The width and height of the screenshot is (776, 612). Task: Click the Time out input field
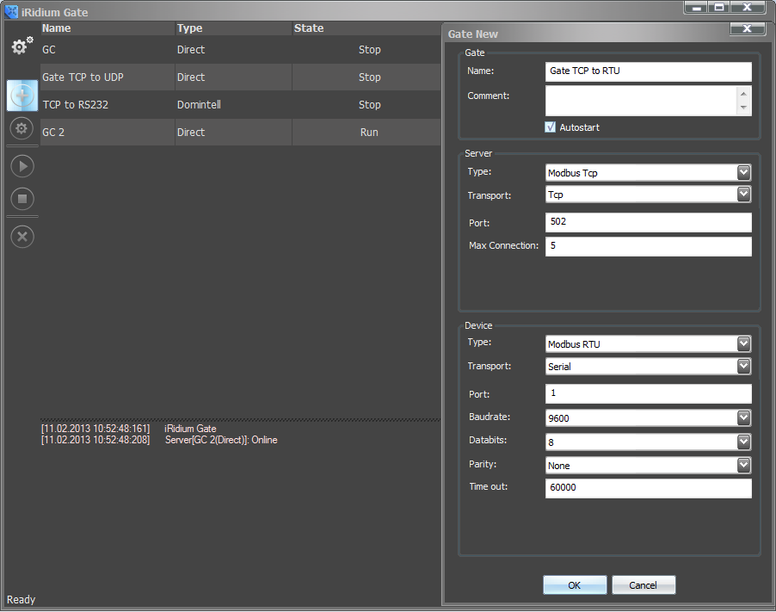[x=648, y=488]
